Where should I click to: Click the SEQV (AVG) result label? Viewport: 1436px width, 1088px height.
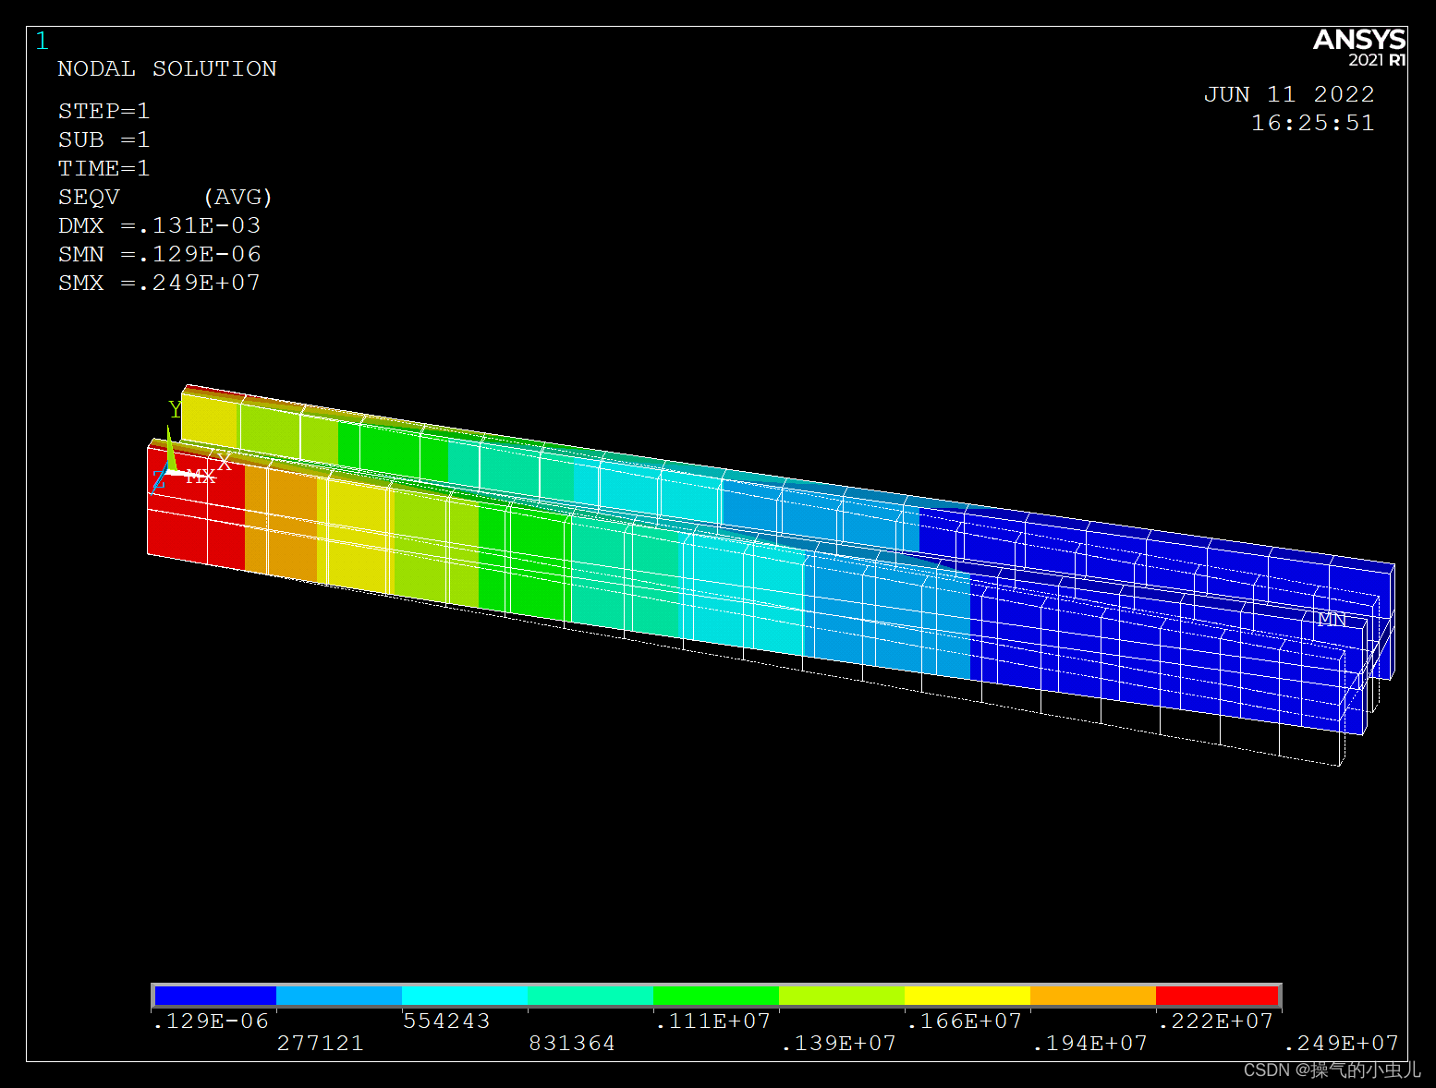tap(164, 197)
